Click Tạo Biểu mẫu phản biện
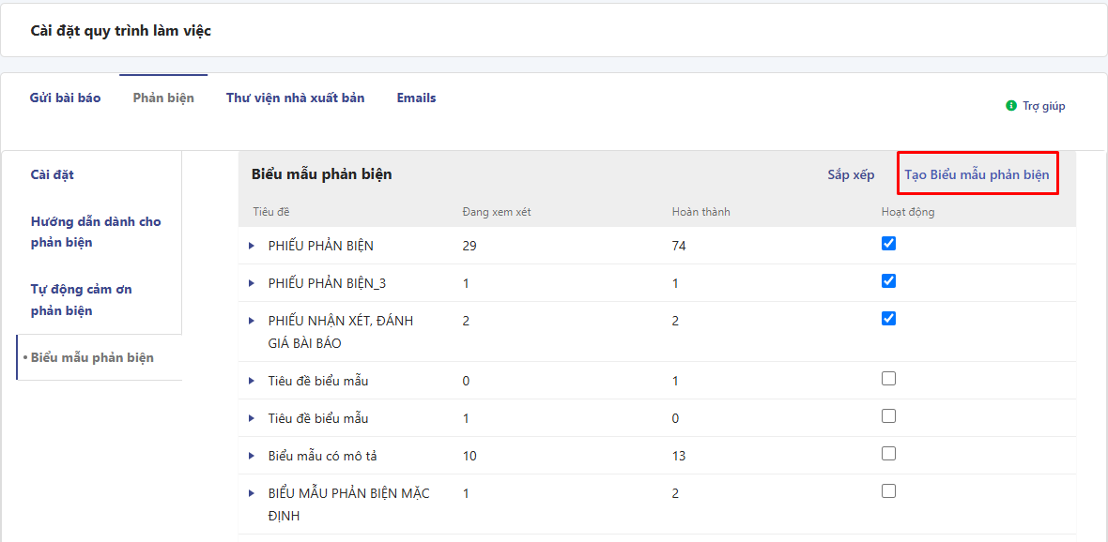Screen dimensions: 1108x542 coord(977,174)
